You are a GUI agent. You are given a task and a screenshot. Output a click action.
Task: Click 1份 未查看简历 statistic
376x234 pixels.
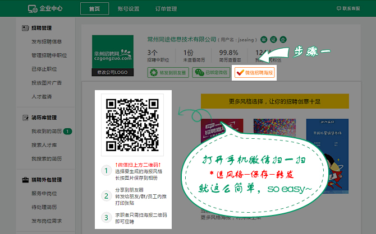coord(194,56)
